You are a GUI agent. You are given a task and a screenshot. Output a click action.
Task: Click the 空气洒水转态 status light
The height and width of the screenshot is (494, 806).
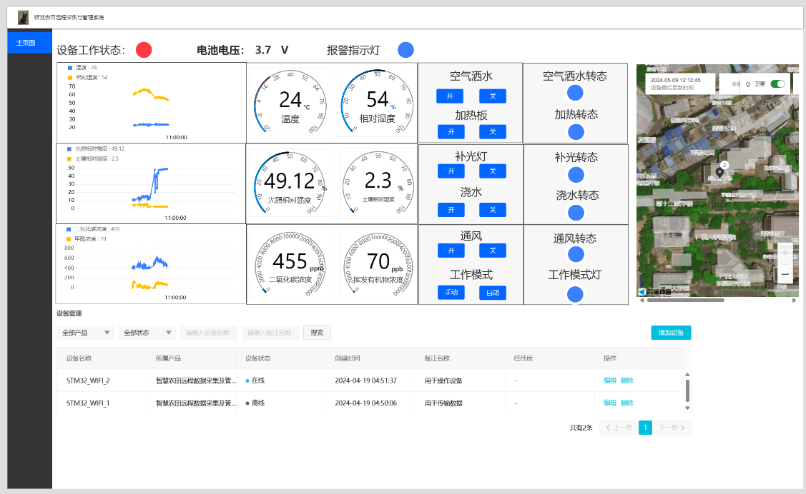[x=575, y=93]
